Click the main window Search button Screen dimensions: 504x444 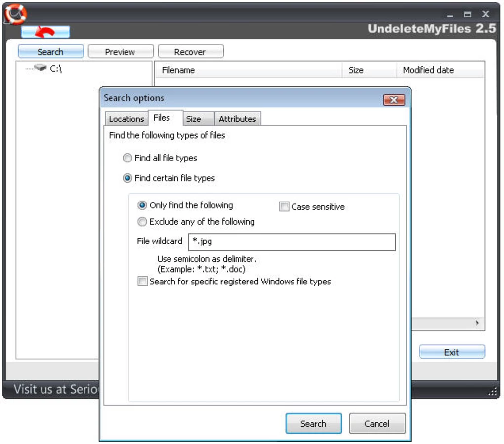tap(51, 52)
